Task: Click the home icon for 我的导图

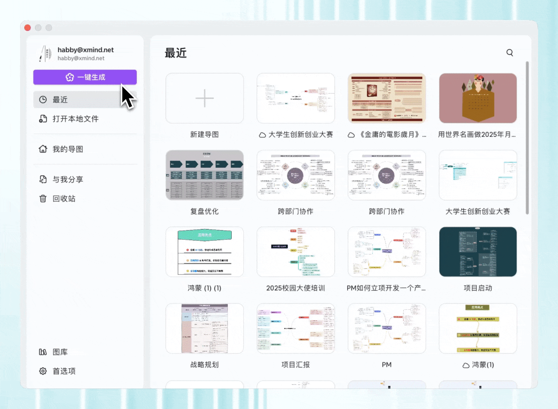Action: (x=43, y=149)
